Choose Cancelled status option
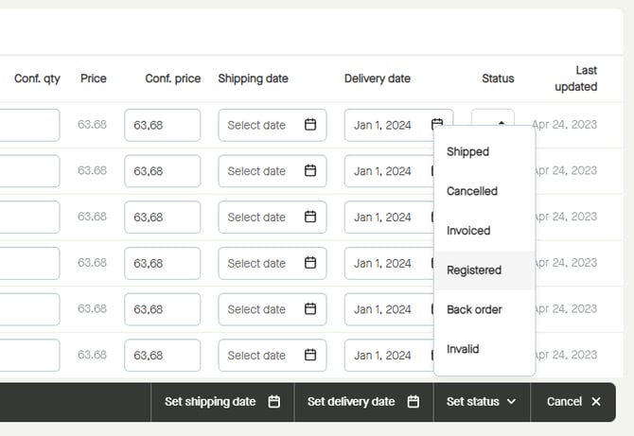Viewport: 634px width, 436px height. 471,191
